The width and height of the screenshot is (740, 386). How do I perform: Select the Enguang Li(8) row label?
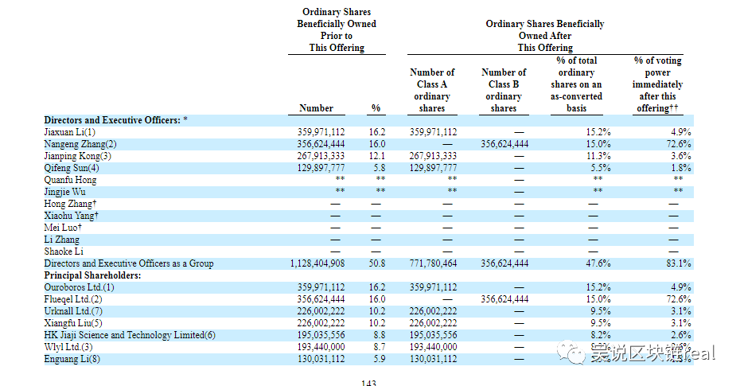(72, 359)
